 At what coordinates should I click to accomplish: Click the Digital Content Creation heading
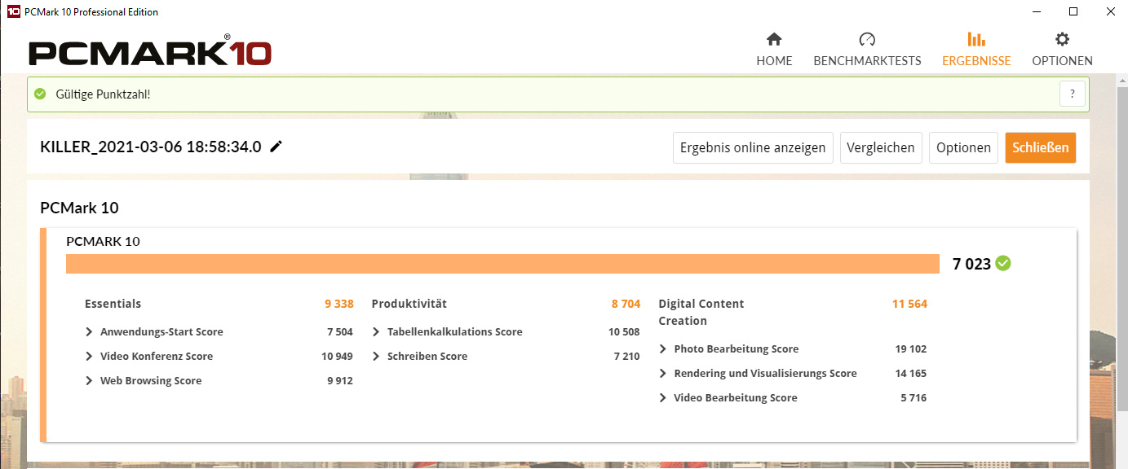pos(701,312)
